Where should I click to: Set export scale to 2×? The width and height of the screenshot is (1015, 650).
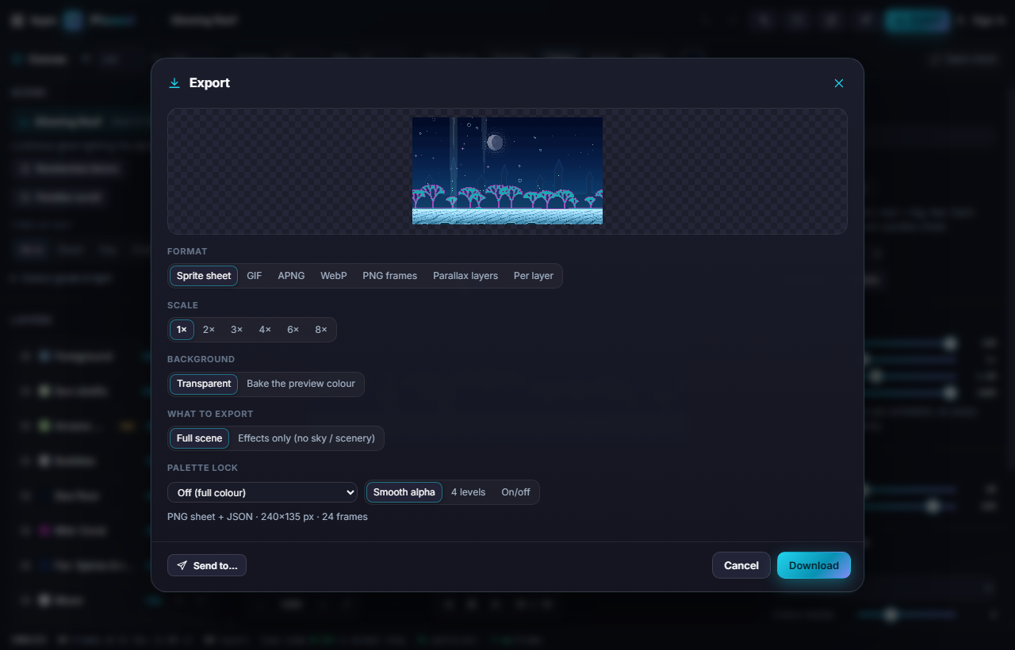209,330
